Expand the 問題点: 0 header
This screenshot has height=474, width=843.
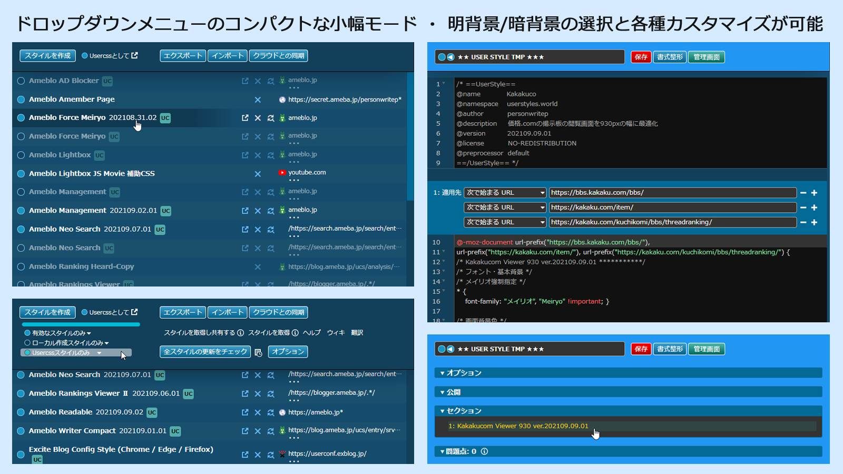click(629, 451)
